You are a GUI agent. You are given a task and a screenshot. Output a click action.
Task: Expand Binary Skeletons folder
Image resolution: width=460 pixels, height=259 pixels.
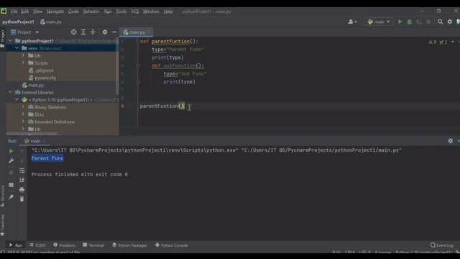point(23,107)
